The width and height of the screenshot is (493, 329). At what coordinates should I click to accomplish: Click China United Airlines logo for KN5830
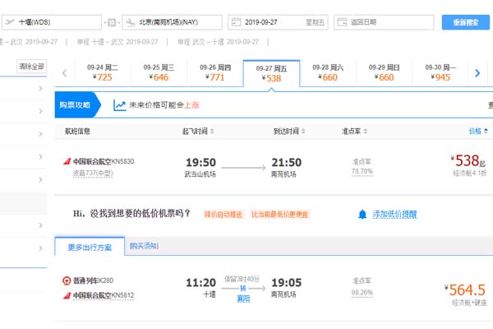coord(67,161)
